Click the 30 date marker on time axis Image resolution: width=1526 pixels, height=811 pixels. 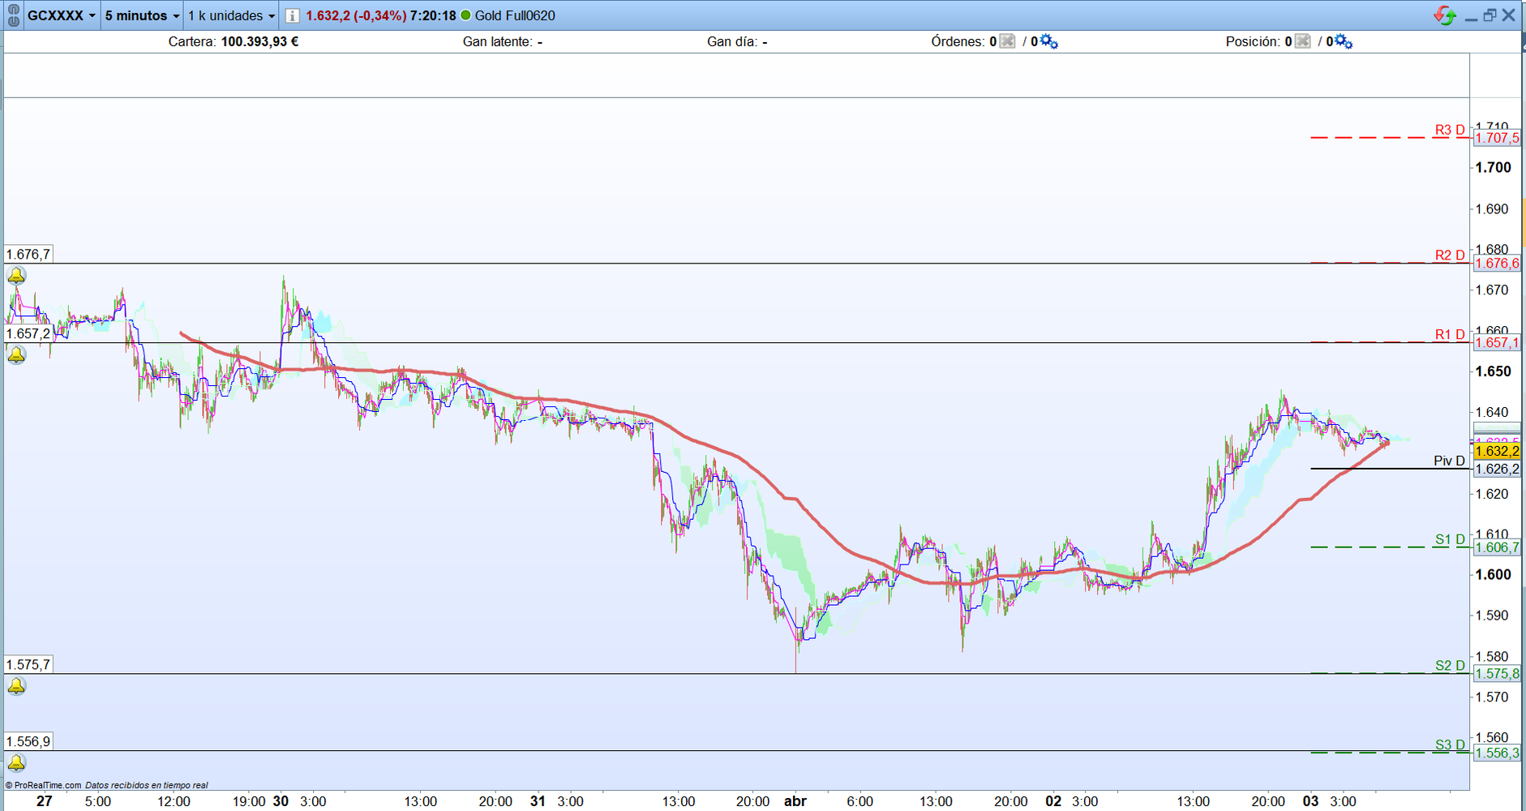tap(281, 801)
